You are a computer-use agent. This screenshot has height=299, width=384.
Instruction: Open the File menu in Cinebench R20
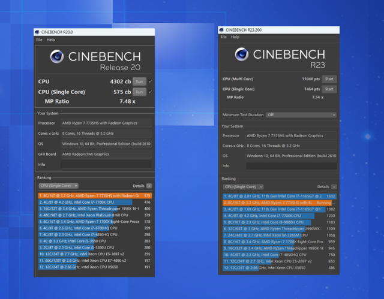(39, 40)
